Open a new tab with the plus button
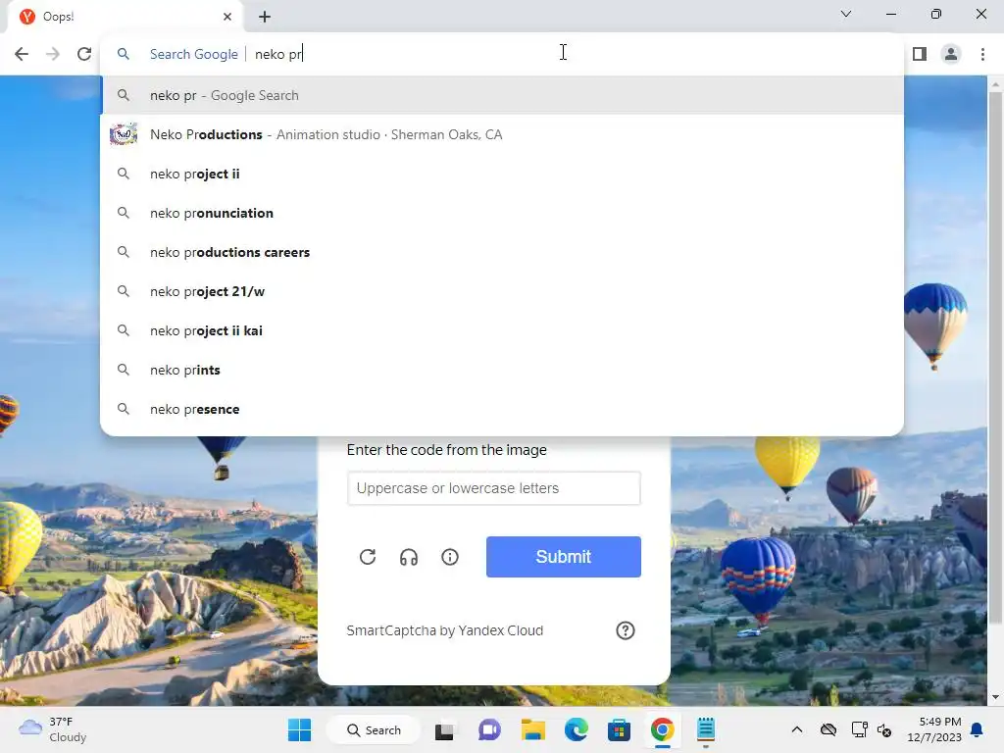The image size is (1004, 753). [265, 17]
